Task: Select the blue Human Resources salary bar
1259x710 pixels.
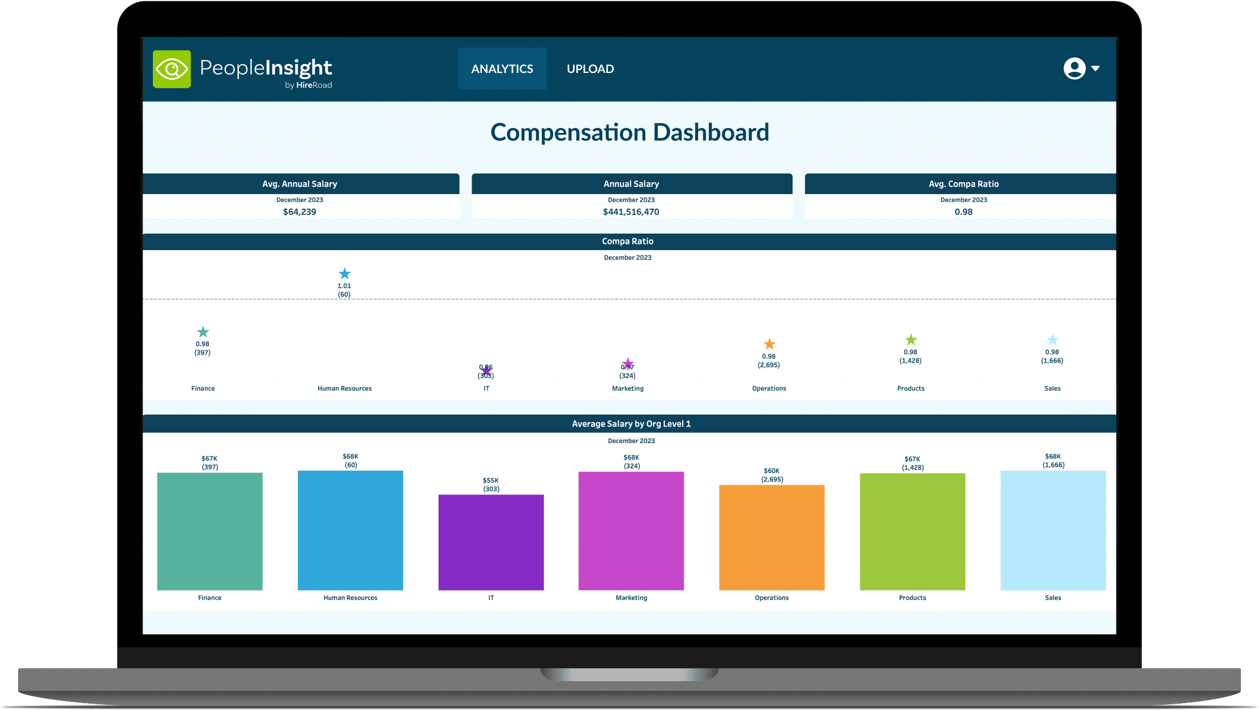Action: 350,530
